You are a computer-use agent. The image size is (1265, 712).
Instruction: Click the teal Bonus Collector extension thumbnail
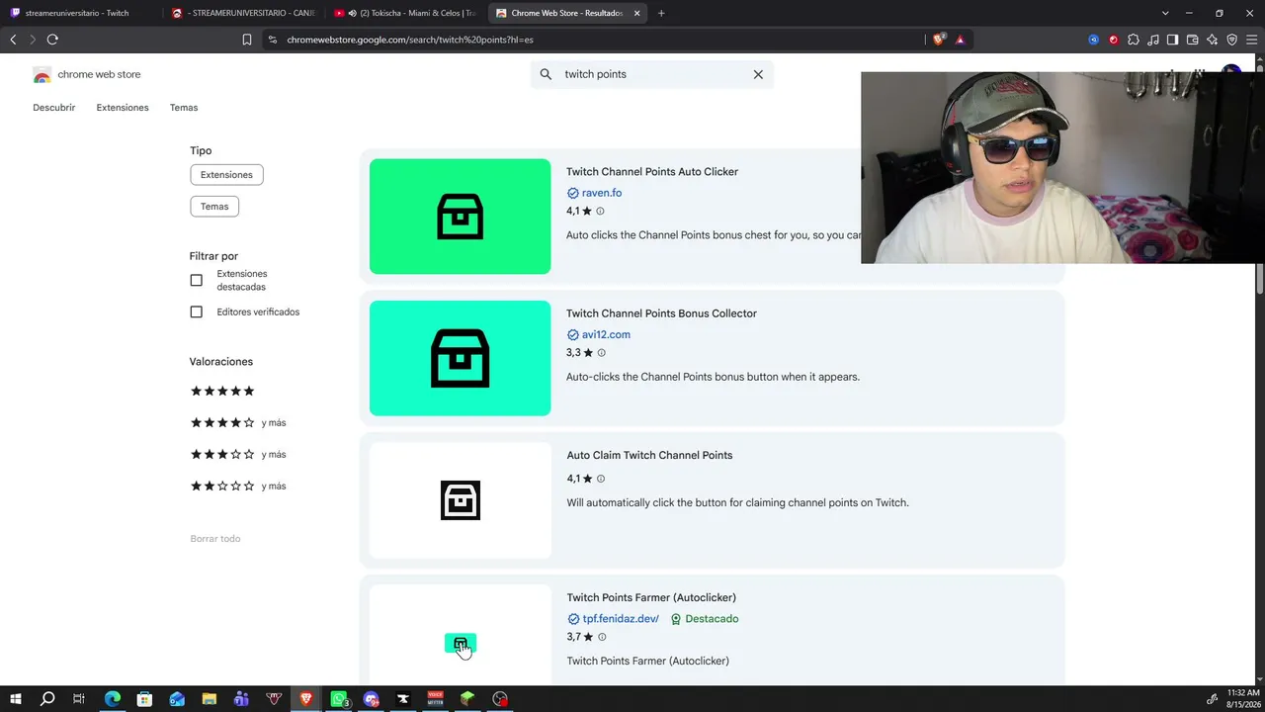461,358
